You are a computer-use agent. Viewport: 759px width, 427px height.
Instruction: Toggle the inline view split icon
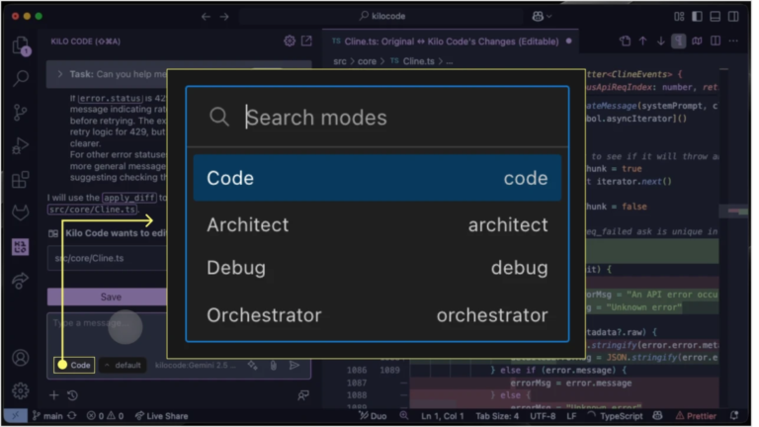click(x=716, y=42)
